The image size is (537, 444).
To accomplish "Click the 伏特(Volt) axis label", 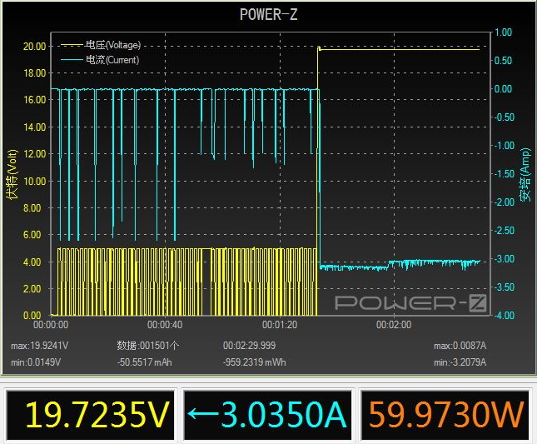I will click(x=12, y=174).
